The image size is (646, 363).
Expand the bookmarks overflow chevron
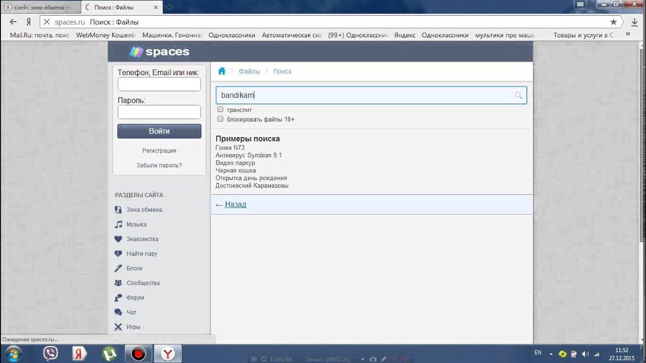[x=628, y=34]
